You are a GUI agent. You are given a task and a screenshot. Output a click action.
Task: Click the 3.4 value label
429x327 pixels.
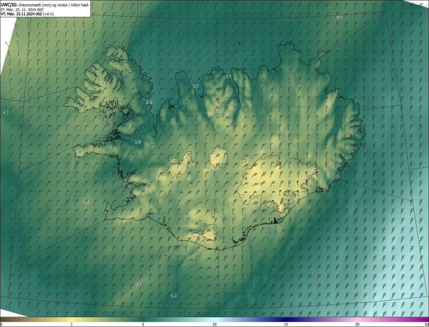[x=86, y=203]
